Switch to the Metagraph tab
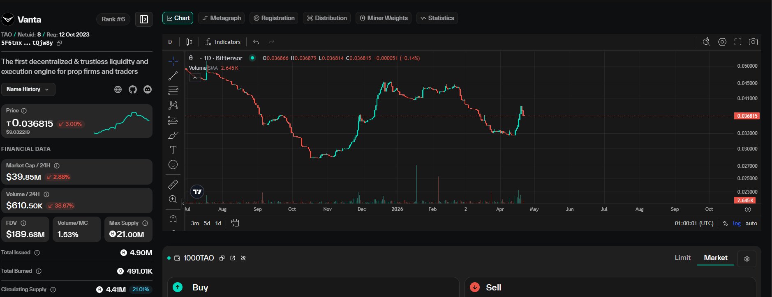This screenshot has height=297, width=772. click(x=222, y=18)
